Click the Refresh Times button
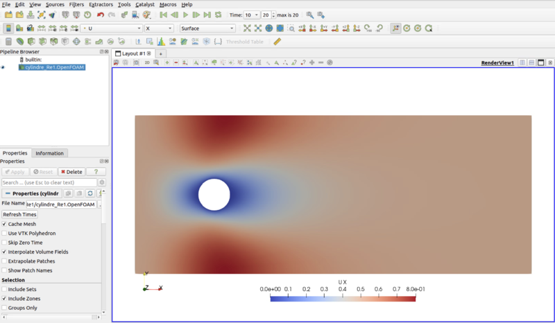 (19, 214)
